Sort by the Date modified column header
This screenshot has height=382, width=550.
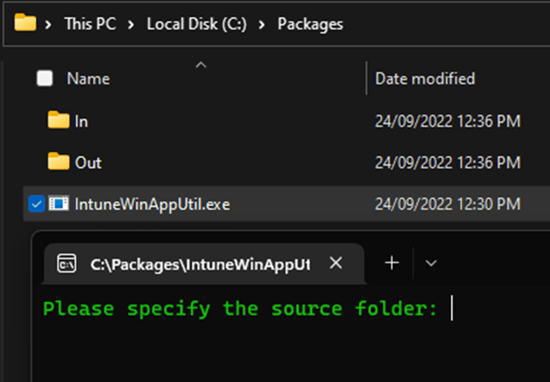pos(424,79)
